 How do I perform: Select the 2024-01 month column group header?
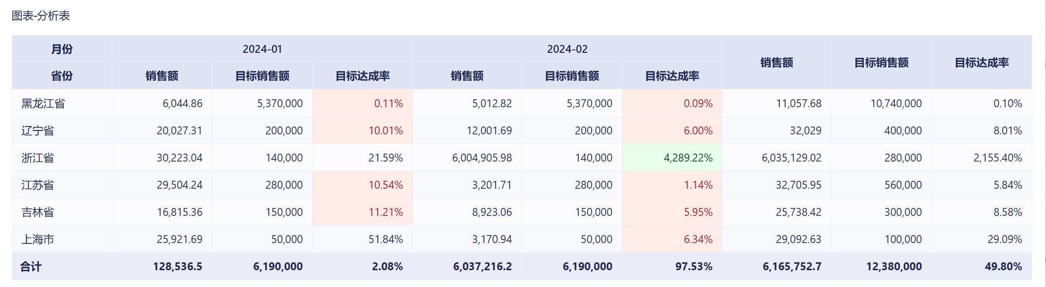(262, 49)
